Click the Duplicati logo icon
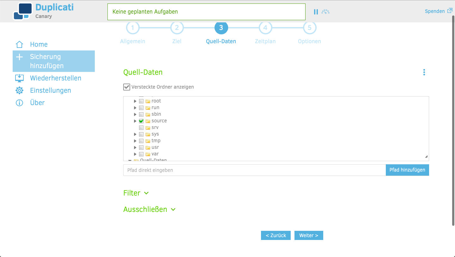Screen dimensions: 455x257 23,11
